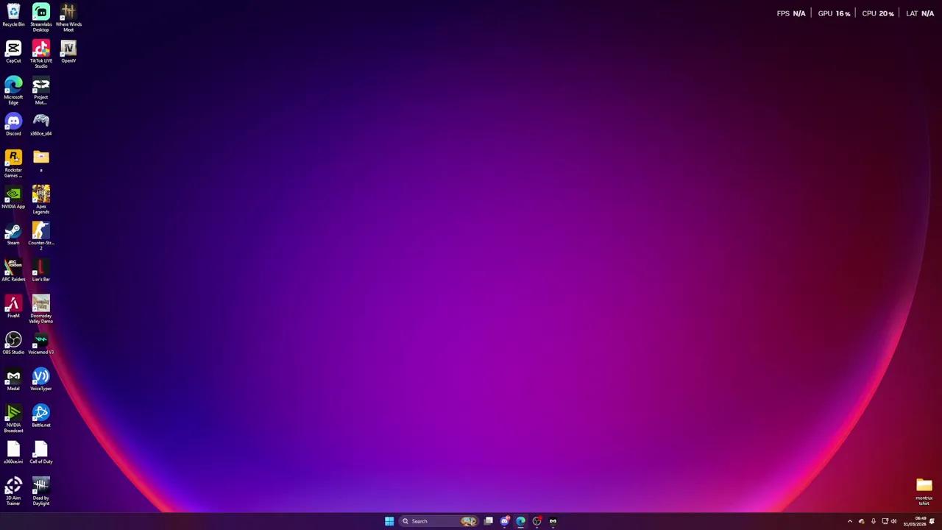Select the Steam desktop shortcut
Viewport: 942px width, 530px height.
(13, 234)
